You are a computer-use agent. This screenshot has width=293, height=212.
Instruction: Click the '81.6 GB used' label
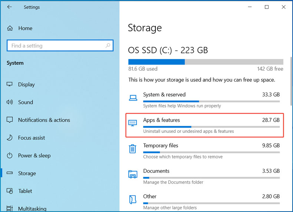click(x=143, y=69)
